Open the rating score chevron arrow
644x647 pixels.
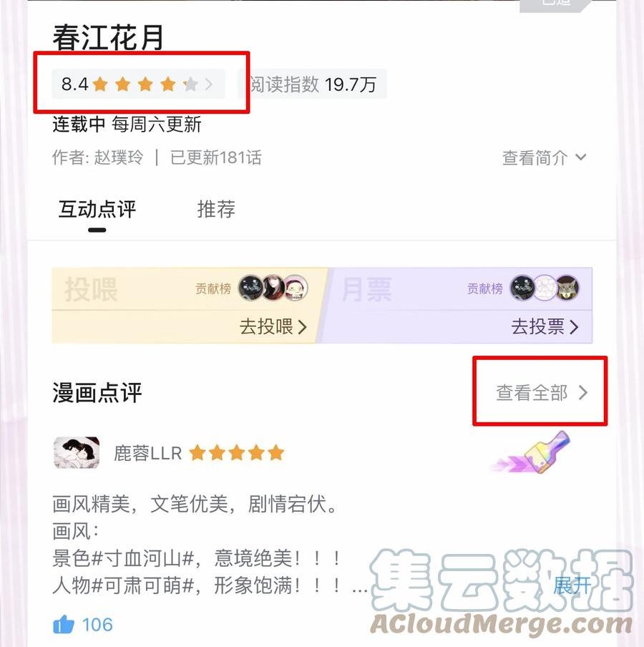pos(209,84)
